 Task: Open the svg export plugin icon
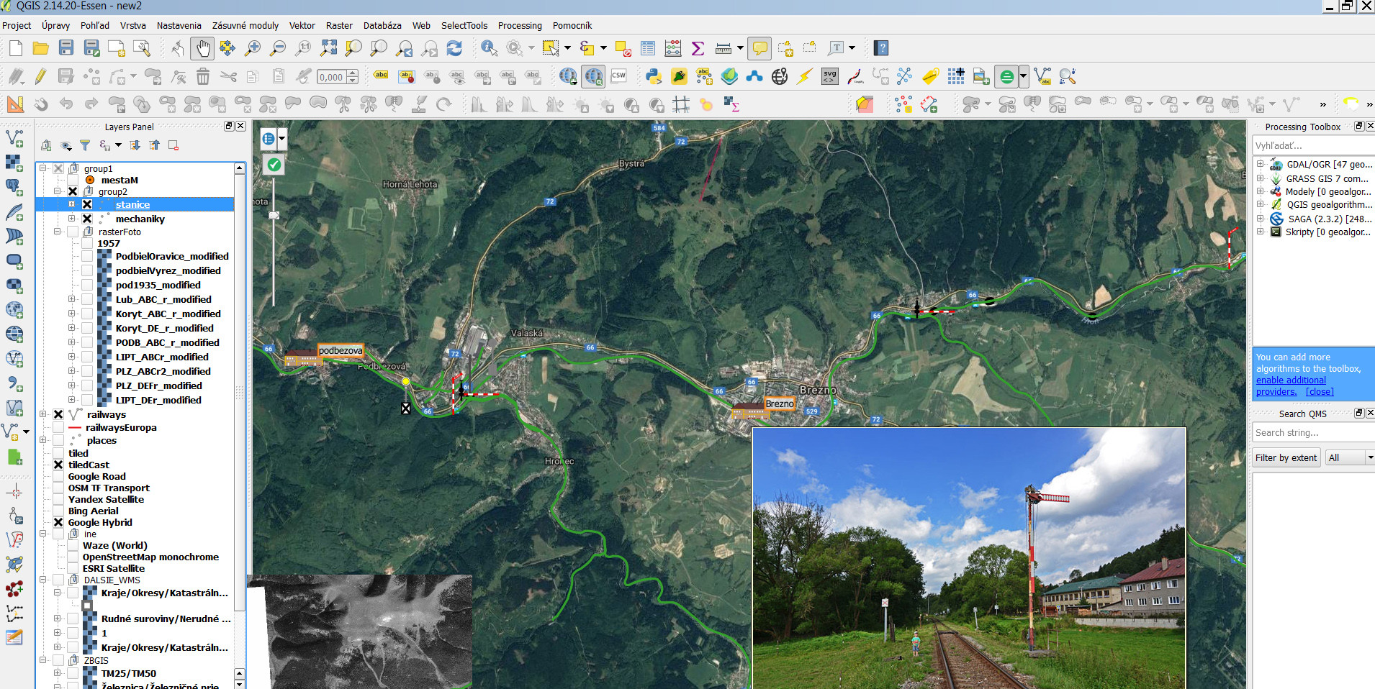(830, 76)
